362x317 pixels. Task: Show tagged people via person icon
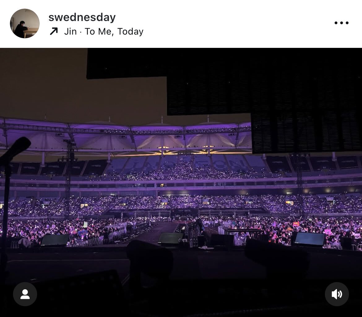point(25,294)
